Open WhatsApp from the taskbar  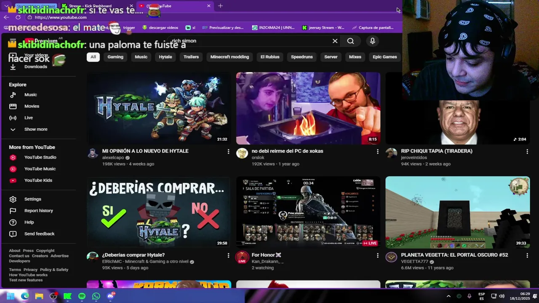coord(96,296)
